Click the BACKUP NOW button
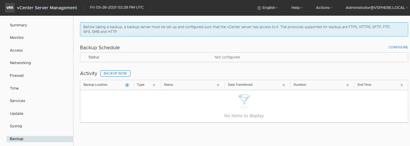410x146 pixels. 115,73
